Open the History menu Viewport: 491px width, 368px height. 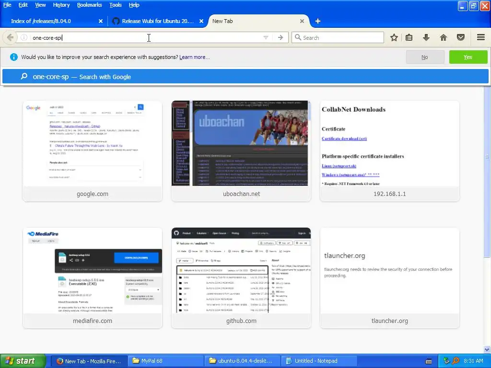(61, 5)
